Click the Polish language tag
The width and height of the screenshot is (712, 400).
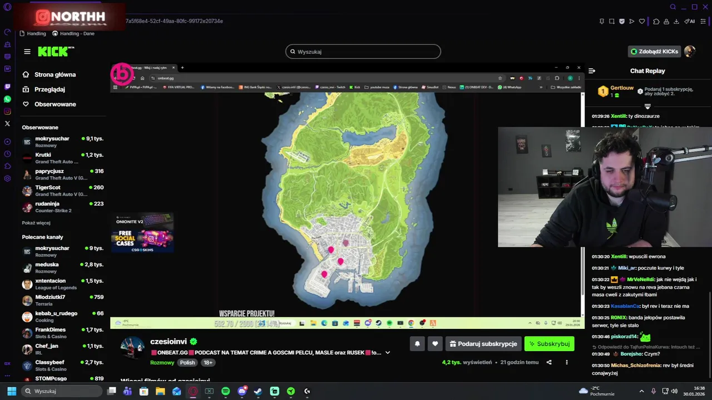(x=187, y=363)
